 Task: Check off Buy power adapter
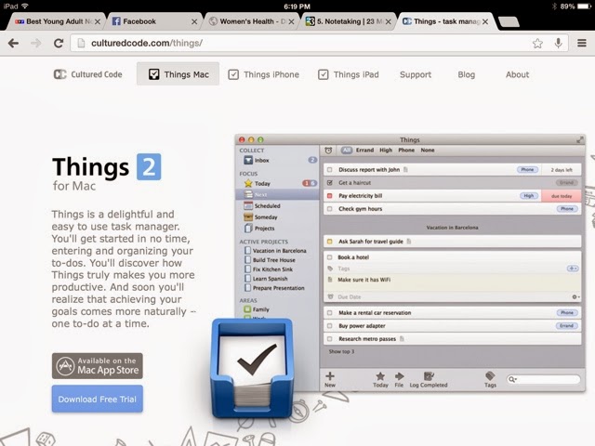(329, 326)
